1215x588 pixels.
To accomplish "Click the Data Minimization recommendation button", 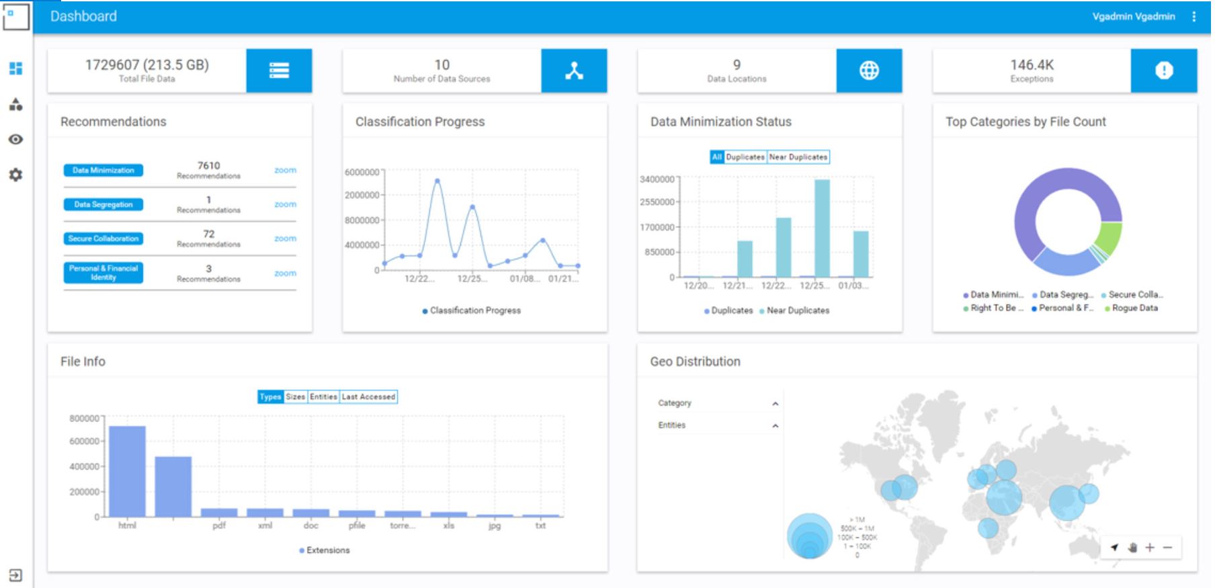I will 103,171.
